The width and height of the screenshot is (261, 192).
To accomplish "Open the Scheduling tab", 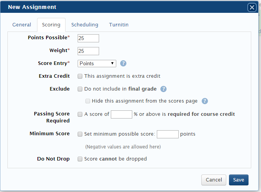I will (85, 25).
